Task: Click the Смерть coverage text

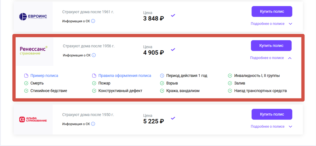Action: click(x=37, y=83)
